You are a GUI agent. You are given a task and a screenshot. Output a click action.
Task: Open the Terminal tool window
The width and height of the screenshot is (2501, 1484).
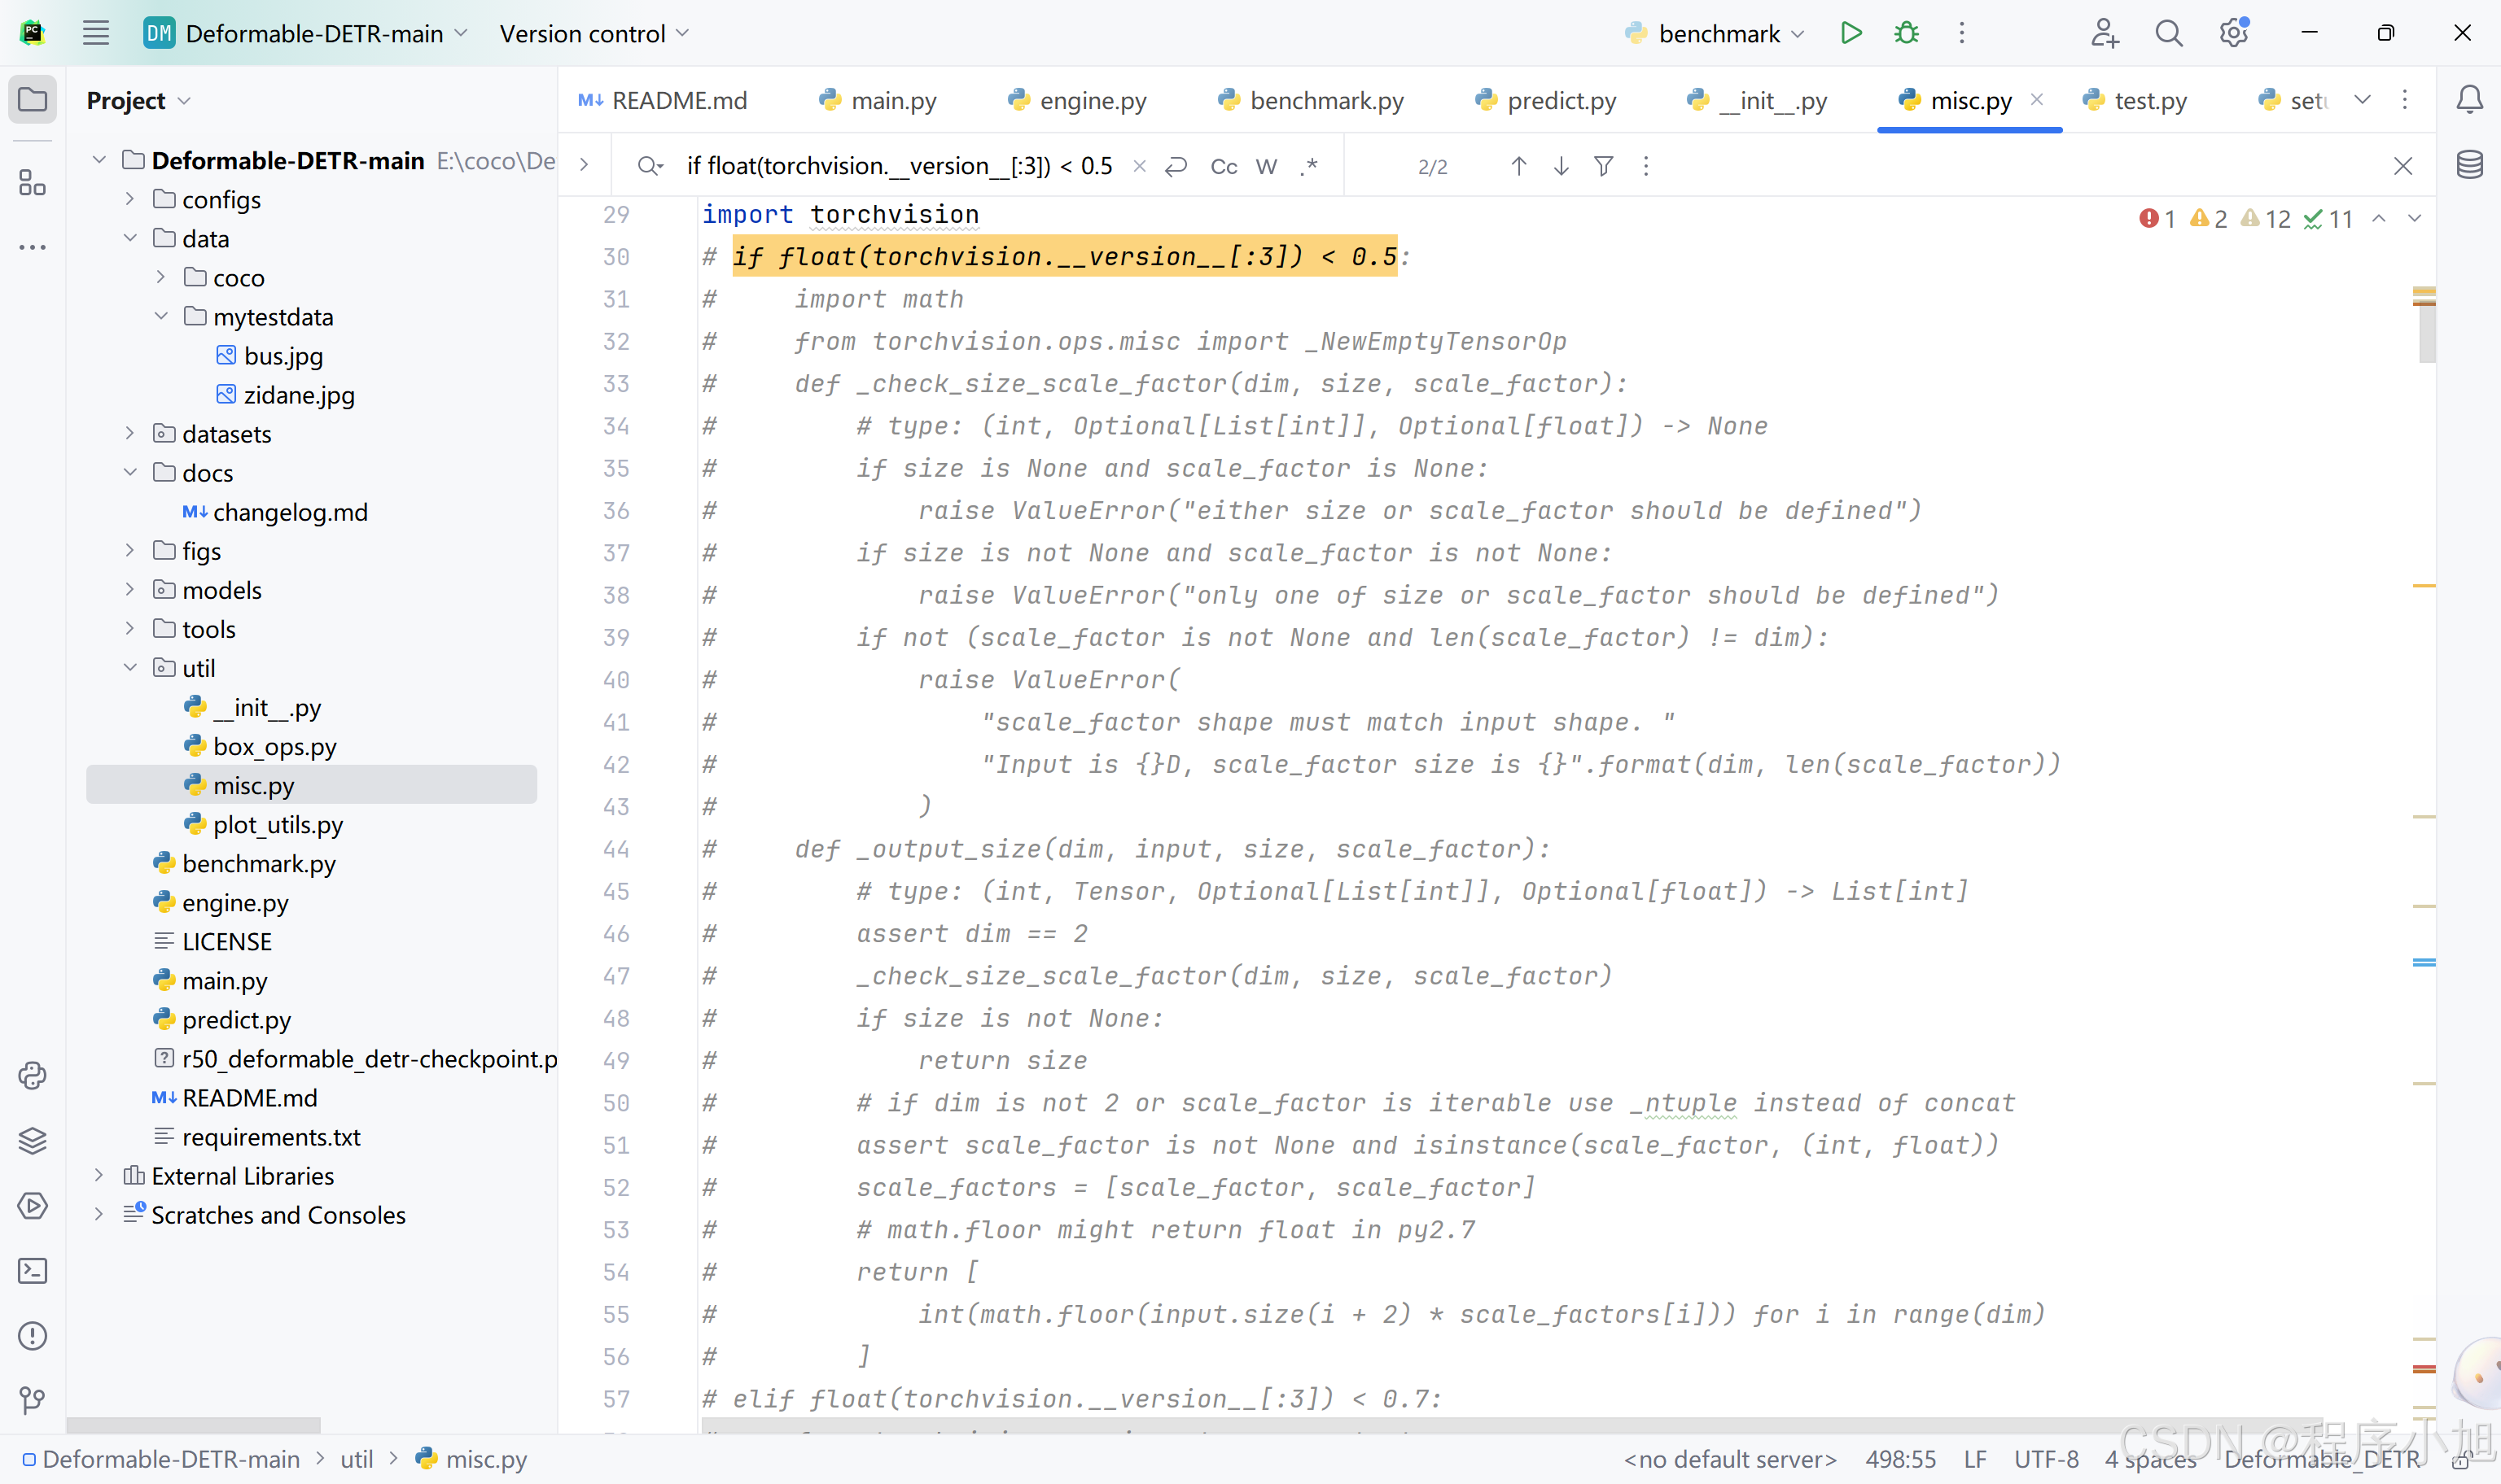click(x=32, y=1271)
